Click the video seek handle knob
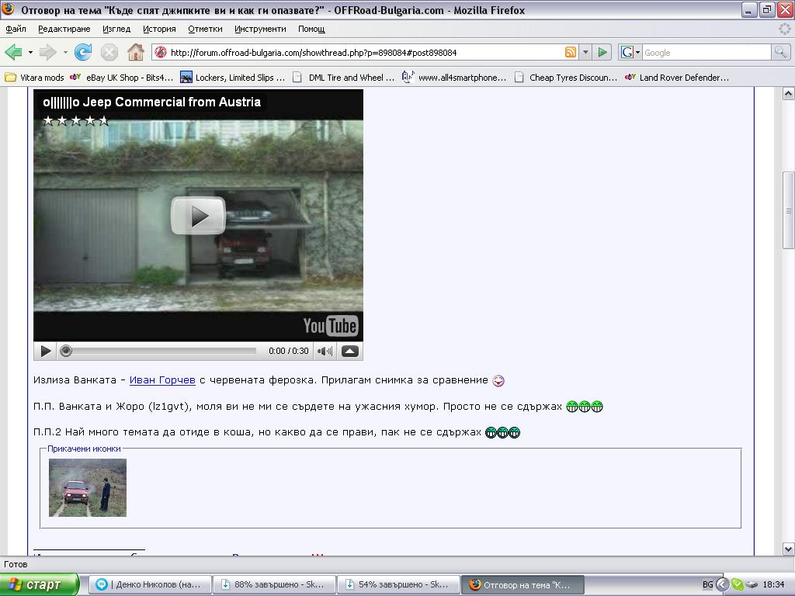 tap(66, 351)
